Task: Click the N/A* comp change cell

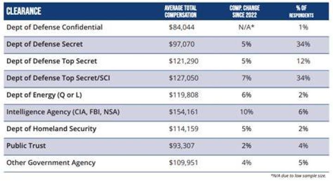Action: click(x=247, y=27)
